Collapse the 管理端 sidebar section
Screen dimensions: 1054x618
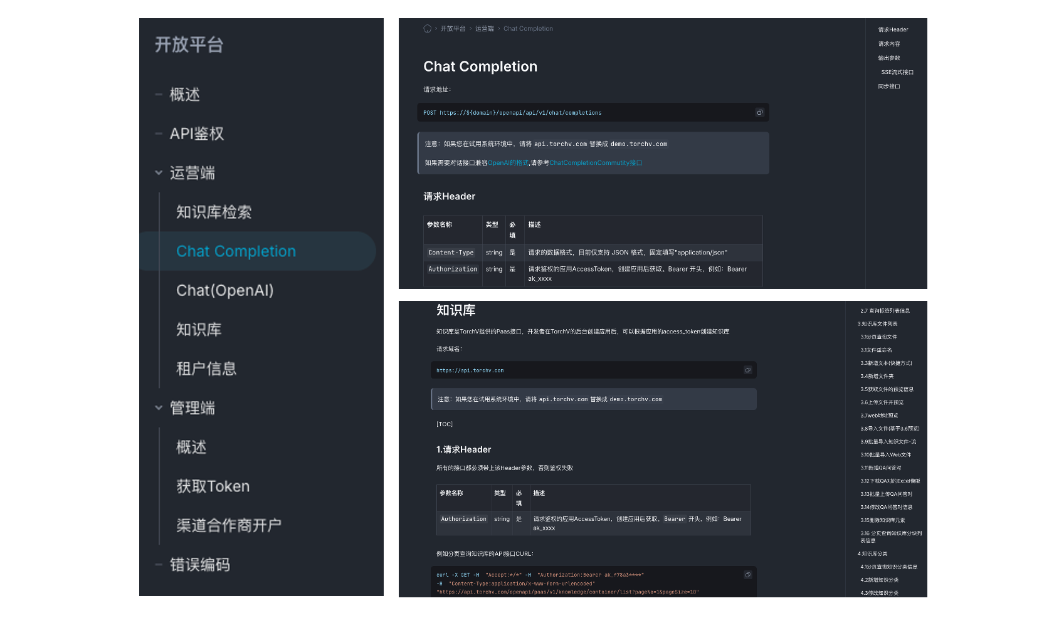(159, 408)
